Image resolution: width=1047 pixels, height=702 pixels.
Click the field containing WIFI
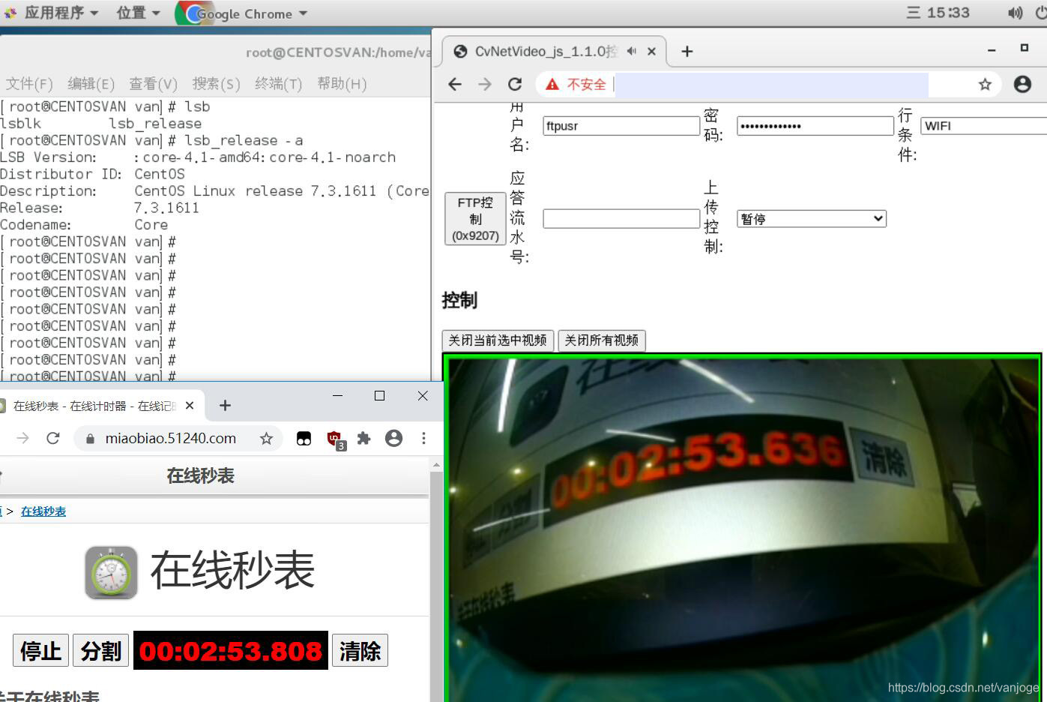coord(983,126)
